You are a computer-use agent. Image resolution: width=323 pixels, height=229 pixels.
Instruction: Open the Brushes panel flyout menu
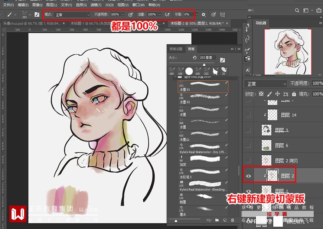pos(239,49)
